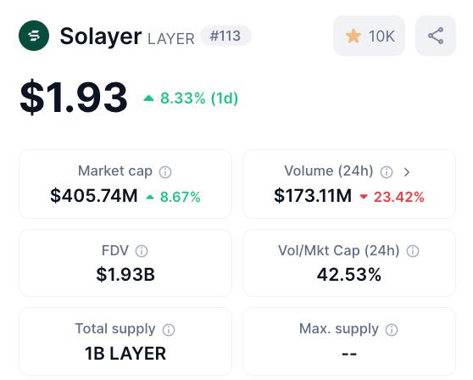Click the Max. supply info icon
Image resolution: width=473 pixels, height=380 pixels.
click(x=392, y=330)
